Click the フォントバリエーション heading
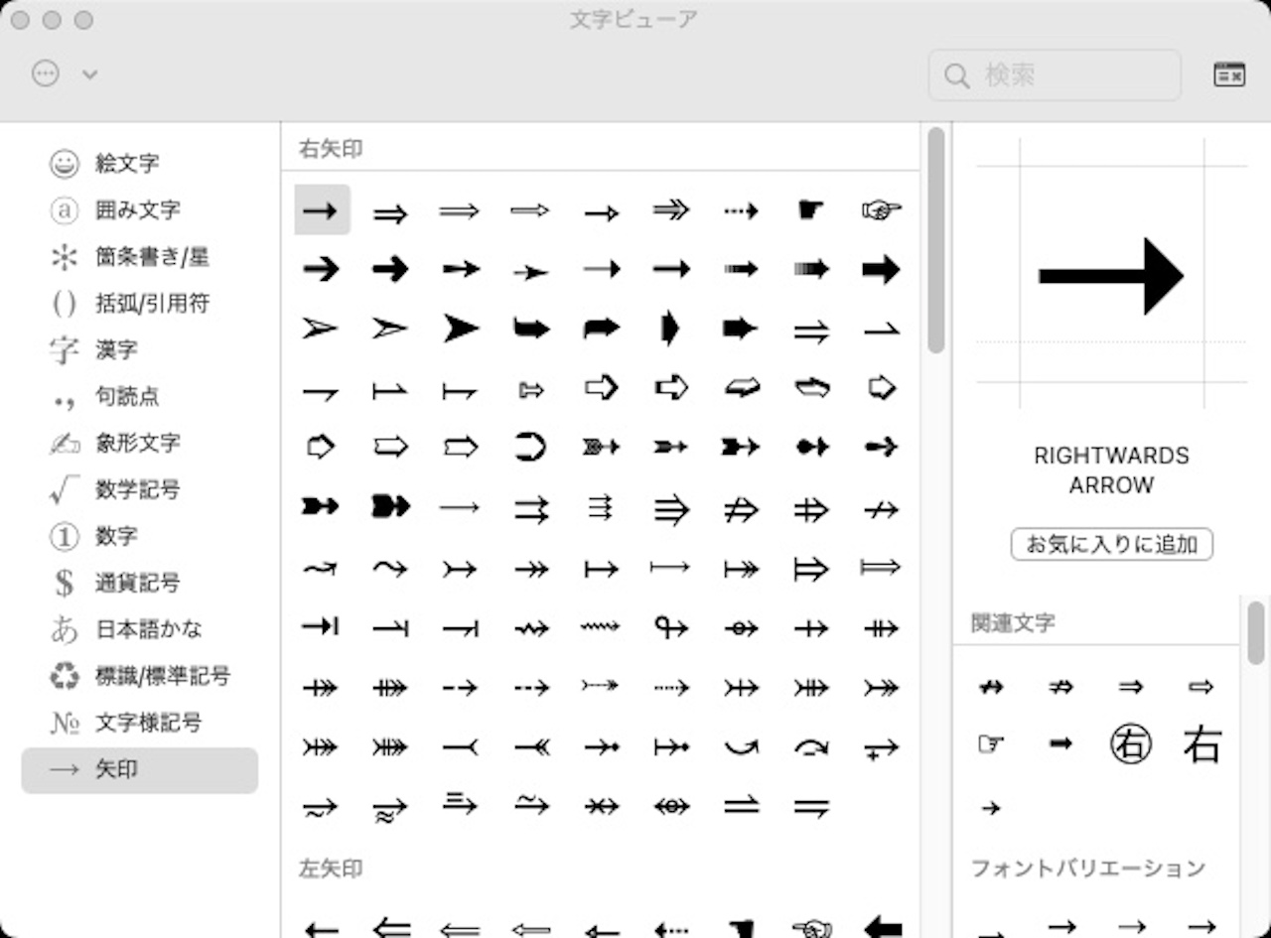The width and height of the screenshot is (1271, 938). 1087,869
